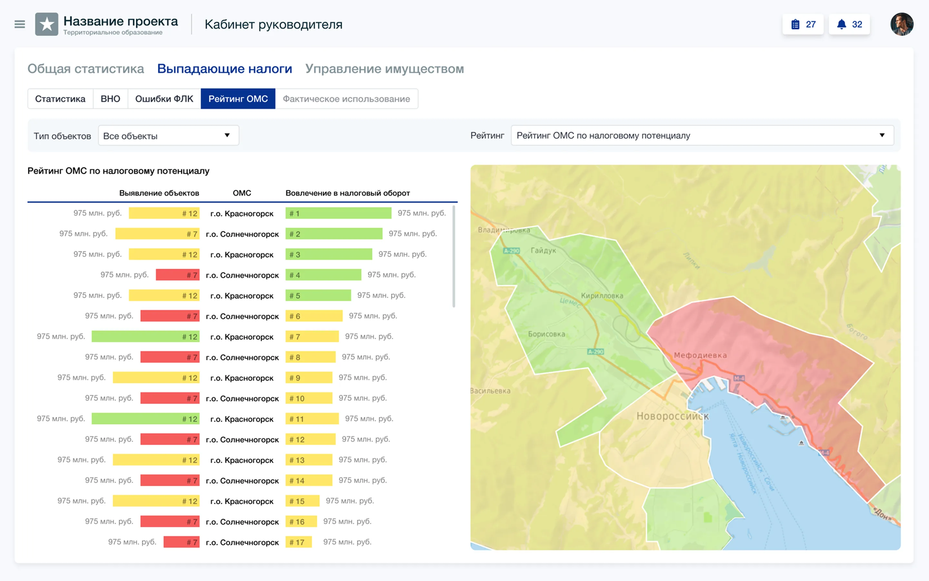This screenshot has width=929, height=581.
Task: Open Рейтинг ОМС по налоговому потенциалу dropdown
Action: click(x=702, y=135)
